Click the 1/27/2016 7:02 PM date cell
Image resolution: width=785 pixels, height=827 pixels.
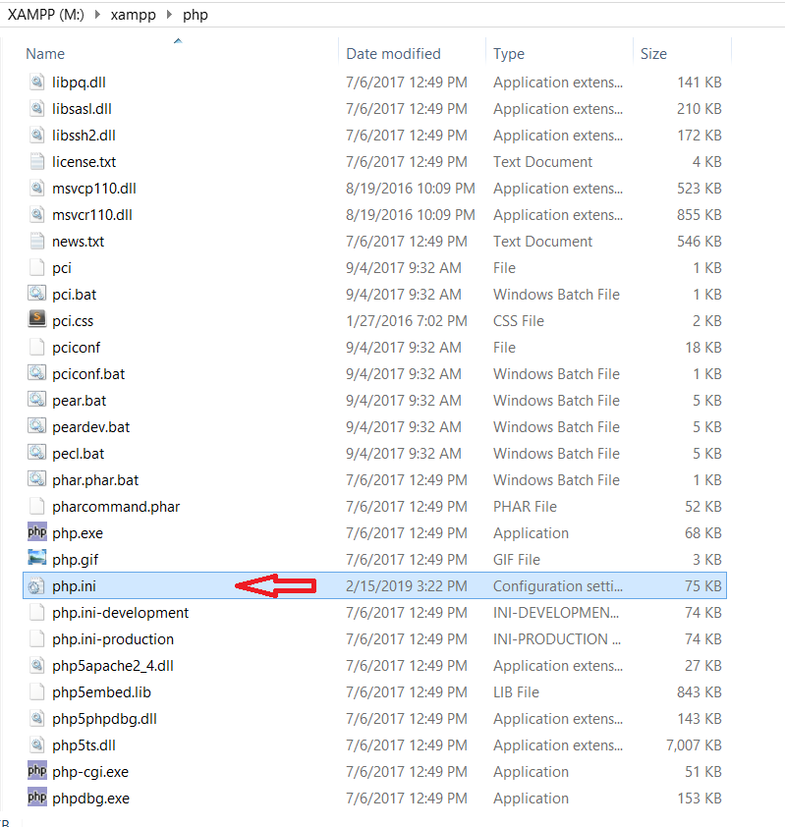[x=406, y=320]
